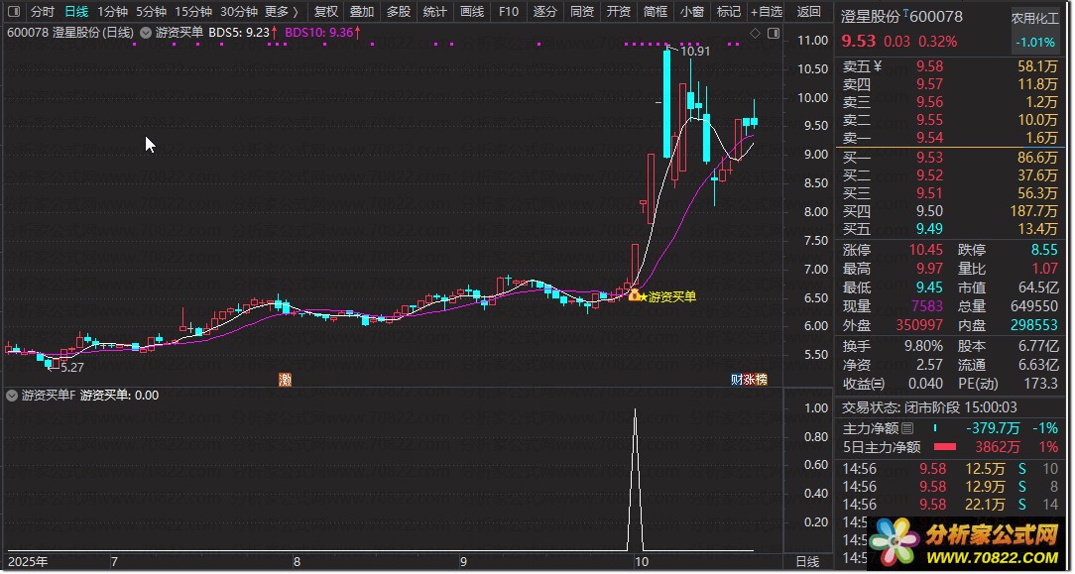Click the 涨停 10.45 value
Screen dimensions: 1075x574
[x=926, y=250]
